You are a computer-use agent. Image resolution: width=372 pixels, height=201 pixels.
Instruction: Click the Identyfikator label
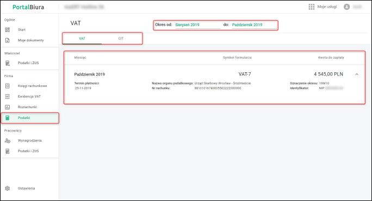pyautogui.click(x=300, y=88)
